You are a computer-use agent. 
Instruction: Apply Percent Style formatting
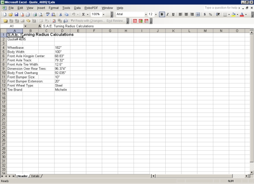tap(210, 15)
